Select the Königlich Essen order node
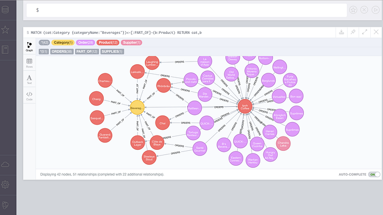383x215 pixels. (279, 116)
